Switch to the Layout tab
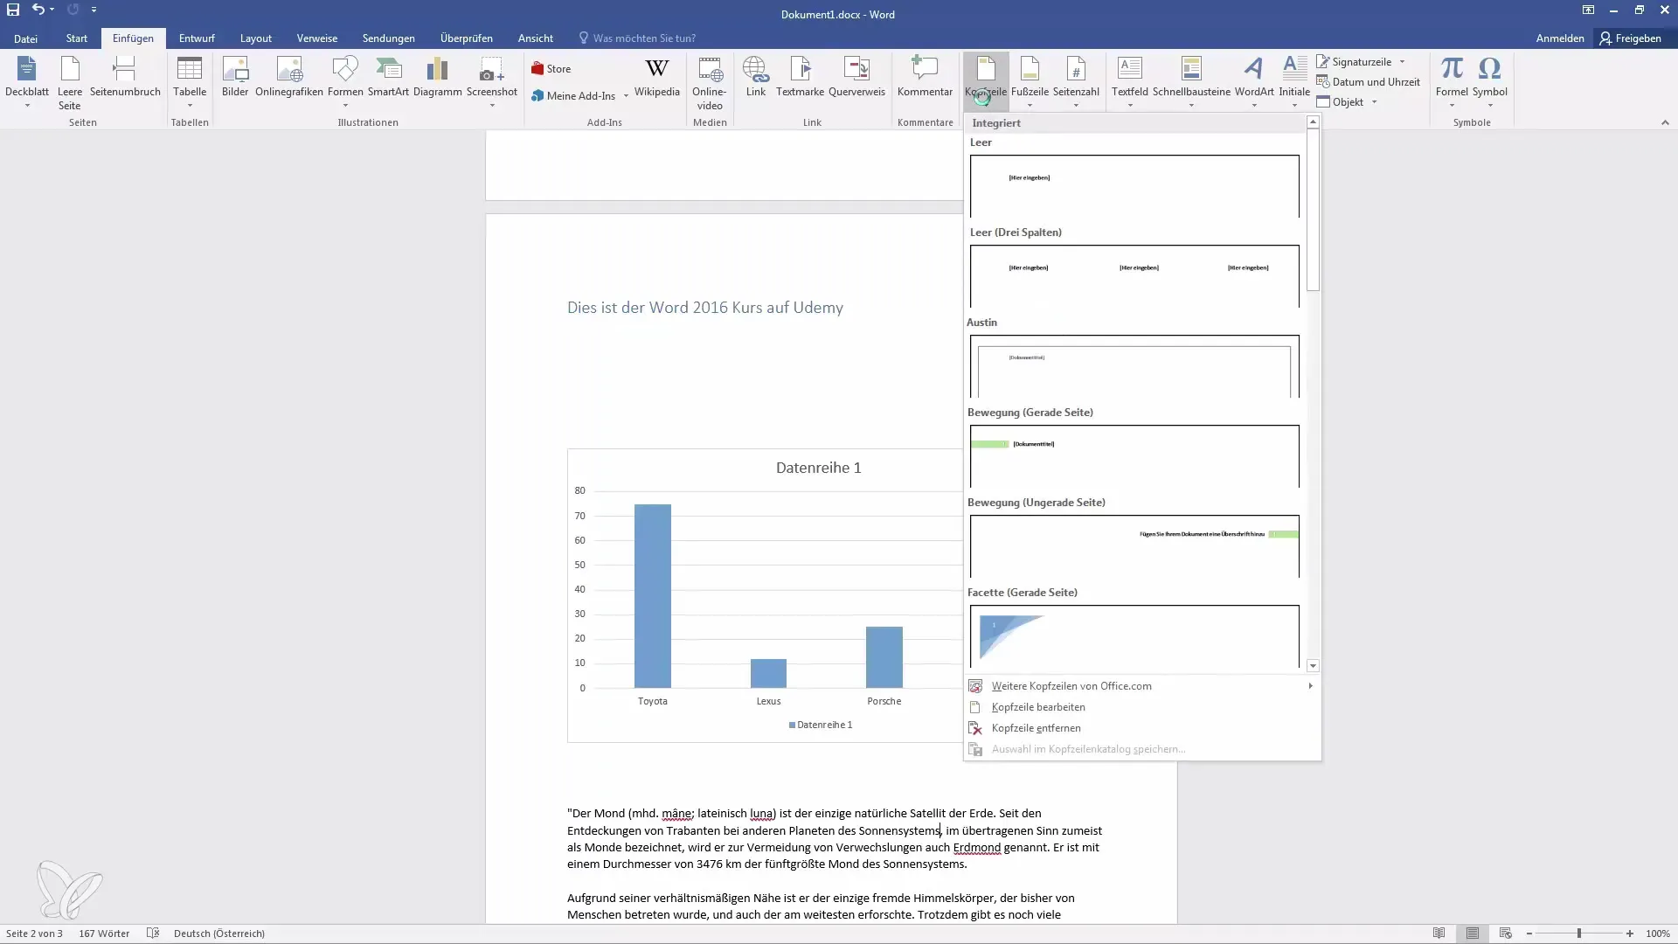The image size is (1678, 944). click(256, 38)
